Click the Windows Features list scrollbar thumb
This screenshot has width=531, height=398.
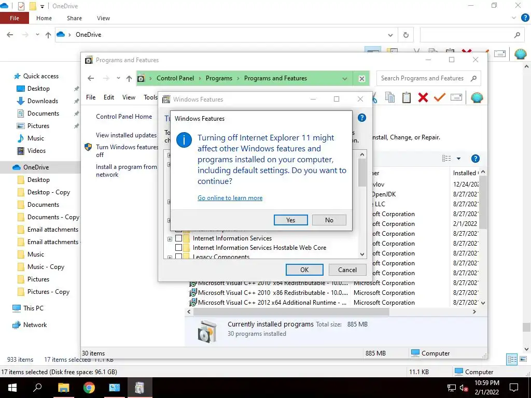tap(362, 173)
